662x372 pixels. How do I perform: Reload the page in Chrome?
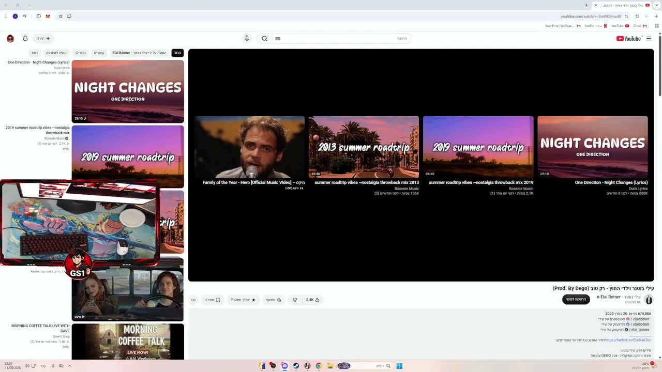[637, 16]
